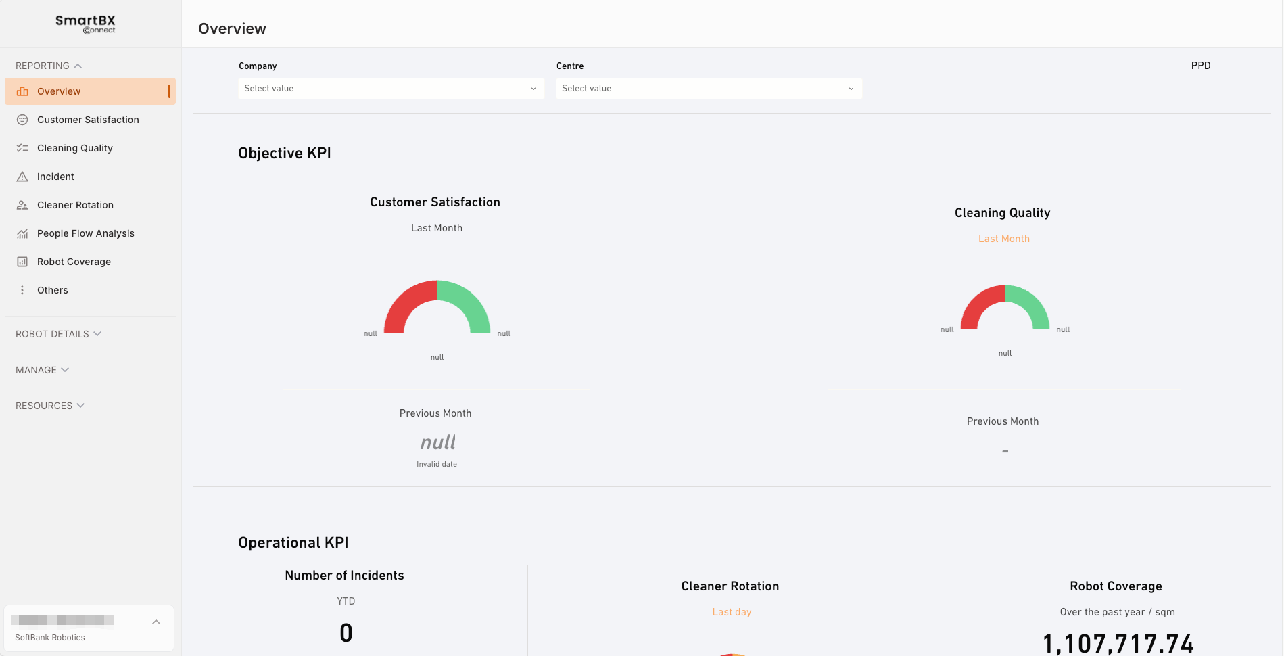This screenshot has height=656, width=1284.
Task: Click the People Flow Analysis chart icon
Action: pos(22,233)
